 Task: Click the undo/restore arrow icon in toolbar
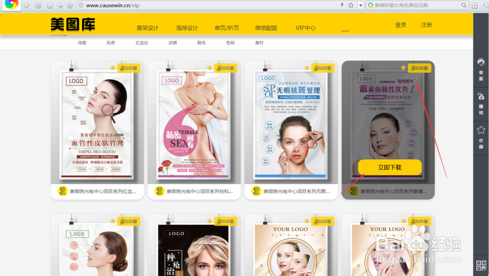click(60, 5)
